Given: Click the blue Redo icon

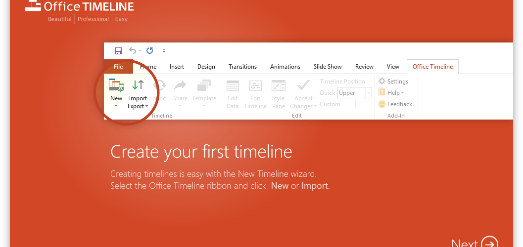Looking at the screenshot, I should point(150,50).
